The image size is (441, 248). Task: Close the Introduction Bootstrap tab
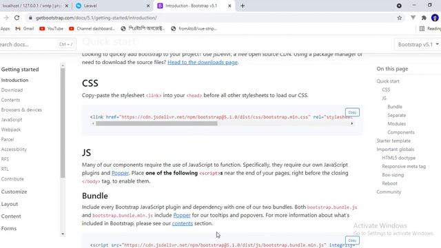coord(229,6)
